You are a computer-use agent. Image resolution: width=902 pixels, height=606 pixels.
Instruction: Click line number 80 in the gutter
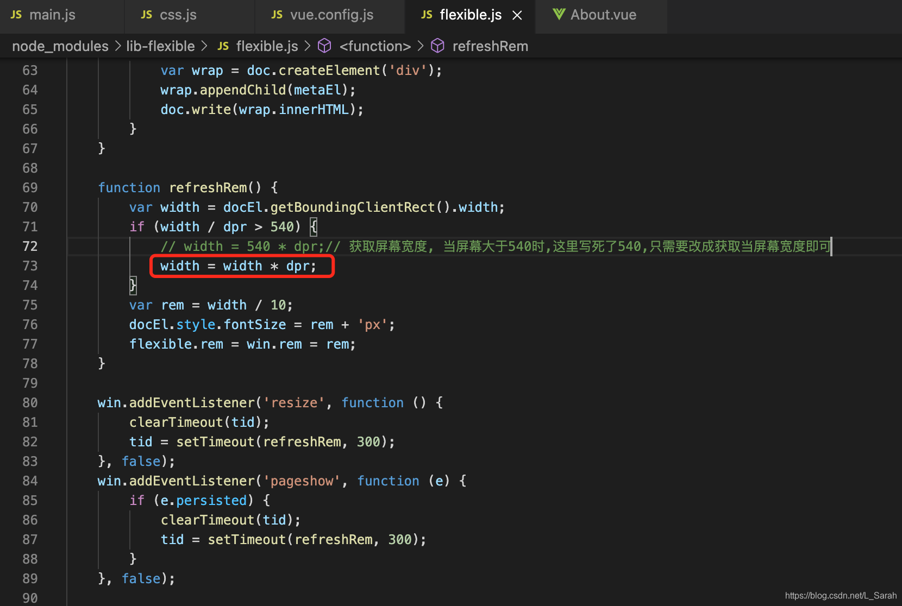pos(30,403)
